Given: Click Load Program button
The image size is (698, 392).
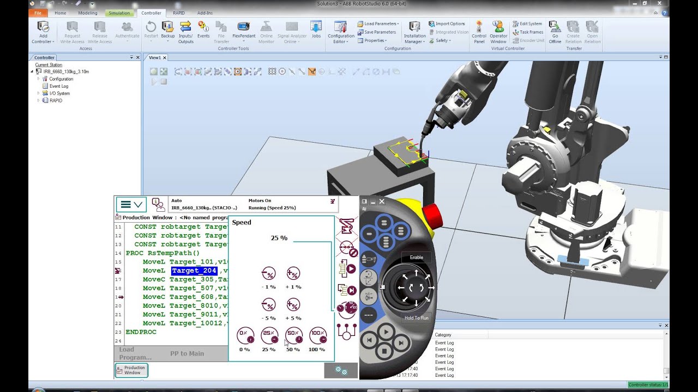Looking at the screenshot, I should (135, 353).
